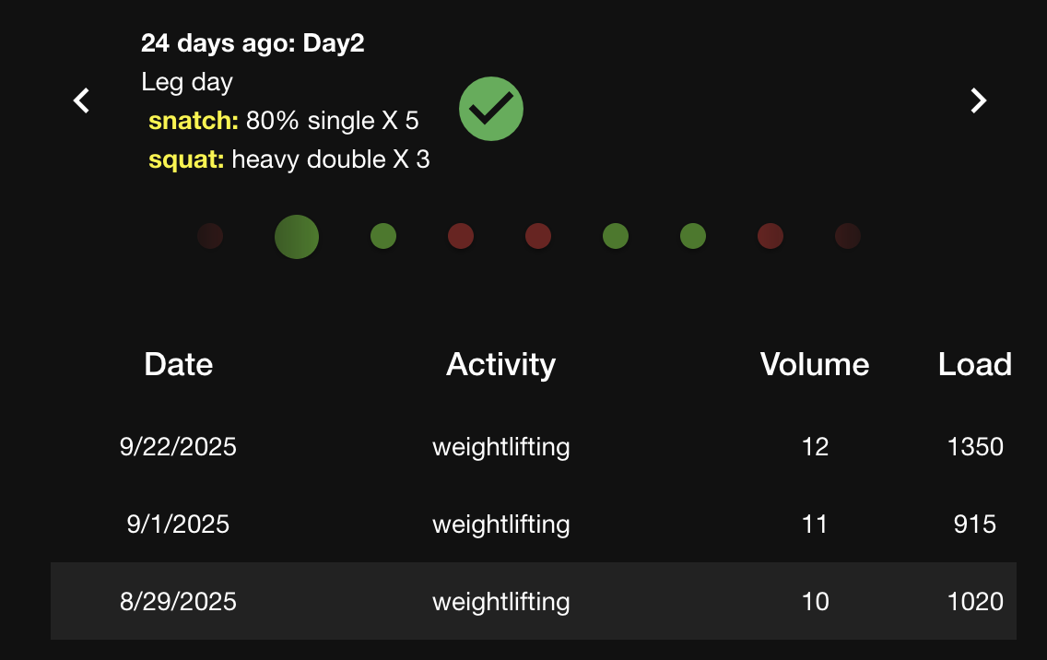Select the third dot, small green
This screenshot has width=1047, height=660.
point(383,236)
